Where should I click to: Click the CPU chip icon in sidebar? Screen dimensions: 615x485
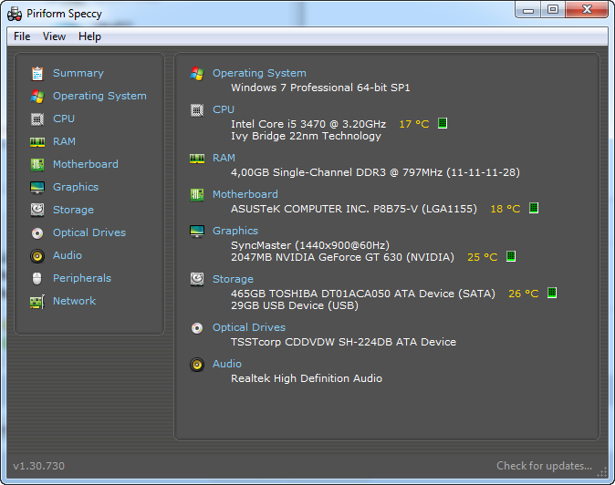37,119
